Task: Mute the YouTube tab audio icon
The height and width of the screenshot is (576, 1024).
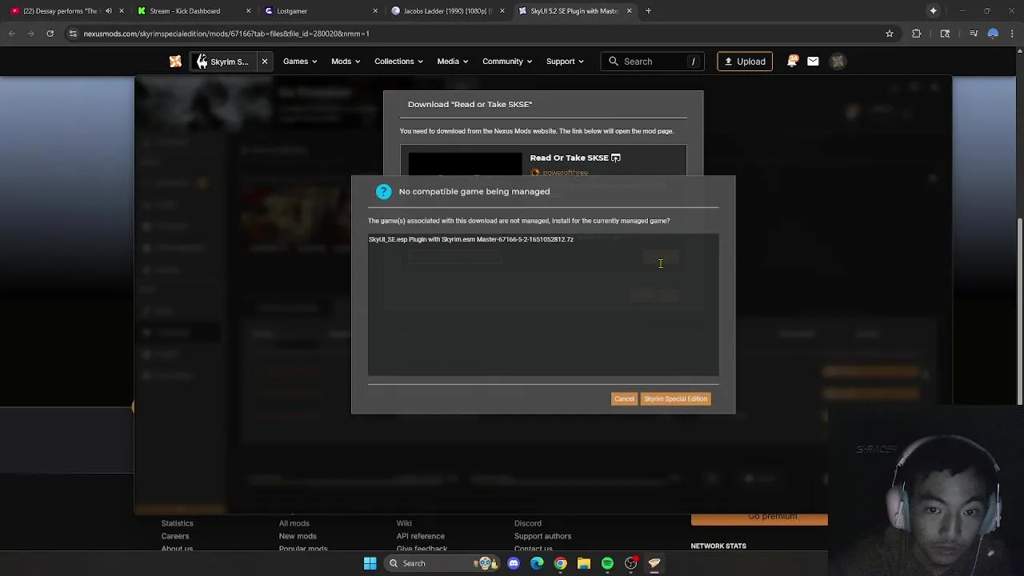Action: [109, 11]
